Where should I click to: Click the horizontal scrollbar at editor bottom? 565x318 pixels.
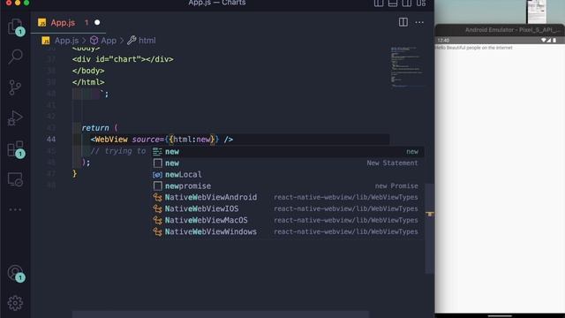[x=221, y=314]
